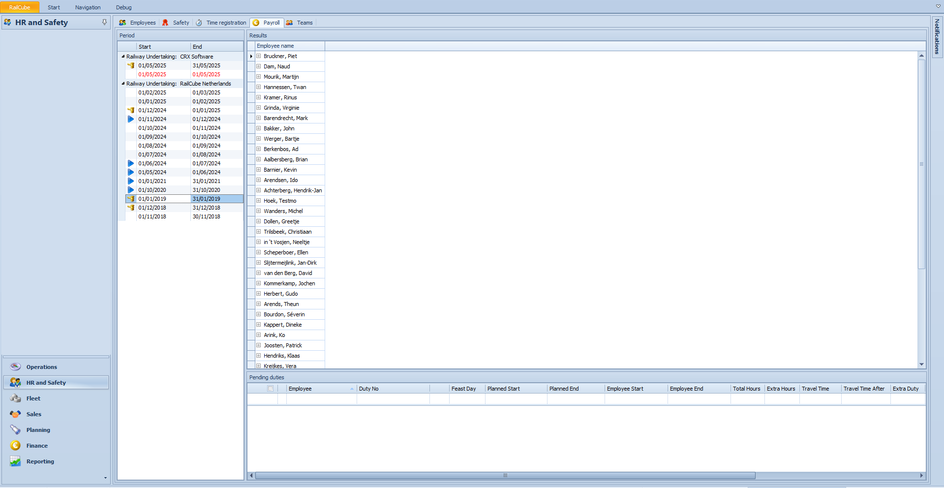This screenshot has height=488, width=944.
Task: Open the Navigation menu
Action: point(88,7)
